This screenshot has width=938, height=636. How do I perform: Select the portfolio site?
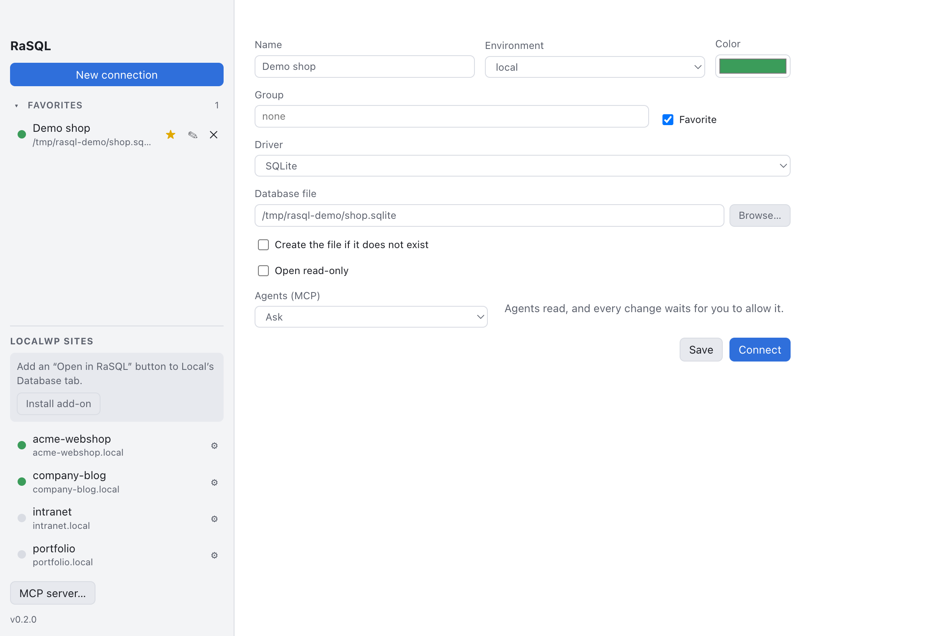pyautogui.click(x=117, y=555)
